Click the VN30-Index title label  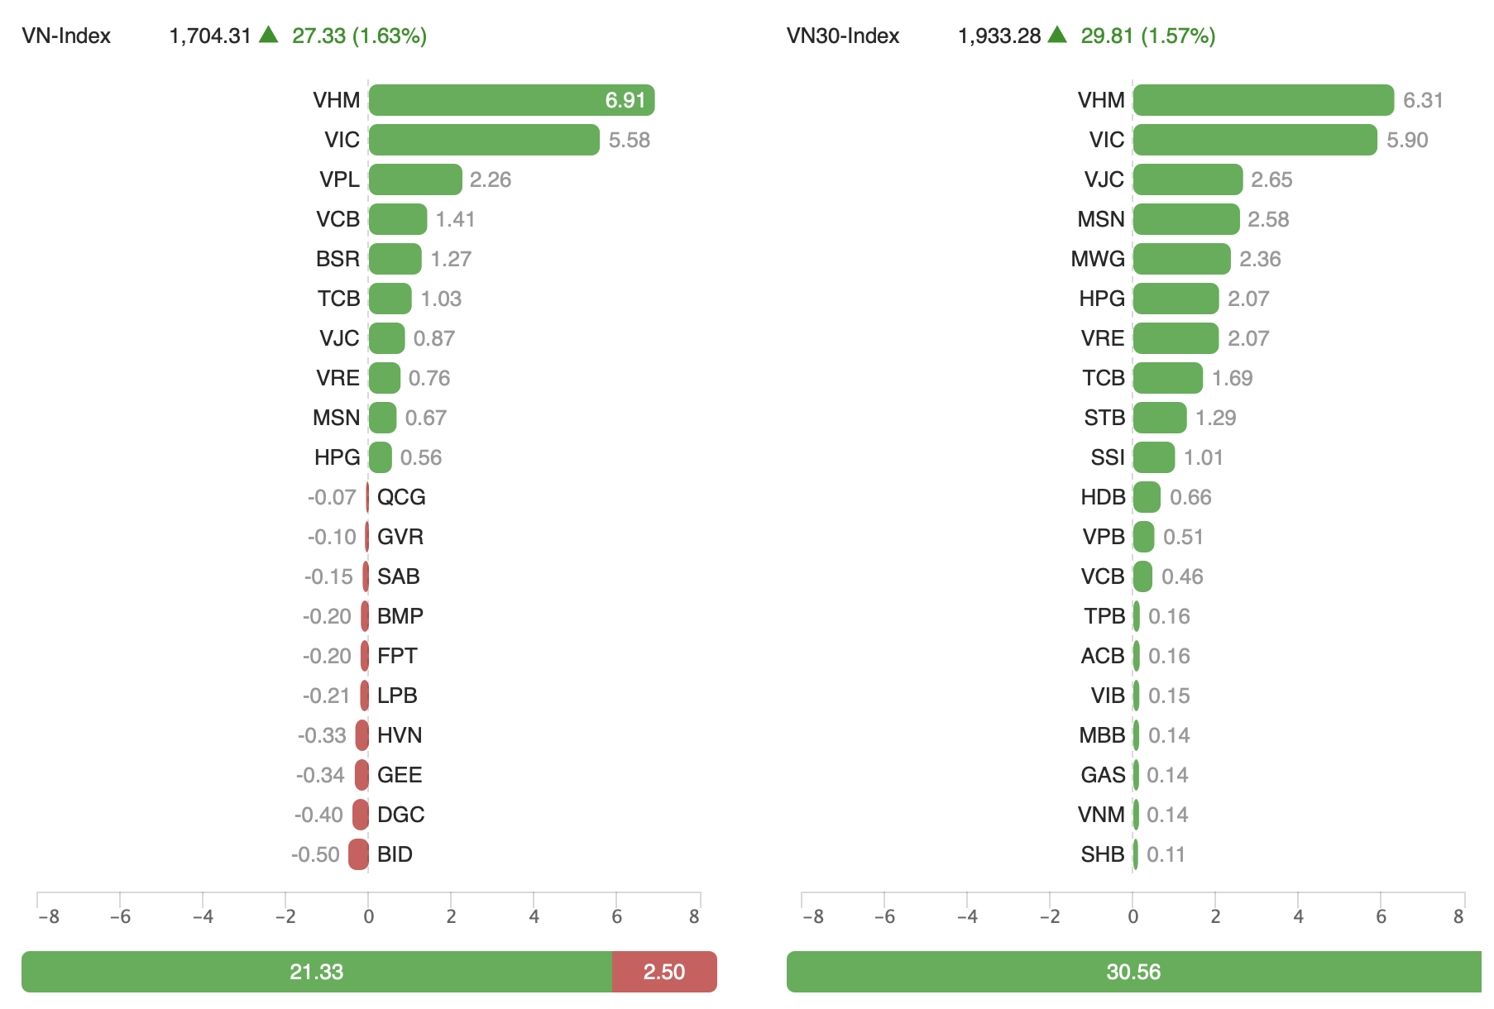pos(843,36)
